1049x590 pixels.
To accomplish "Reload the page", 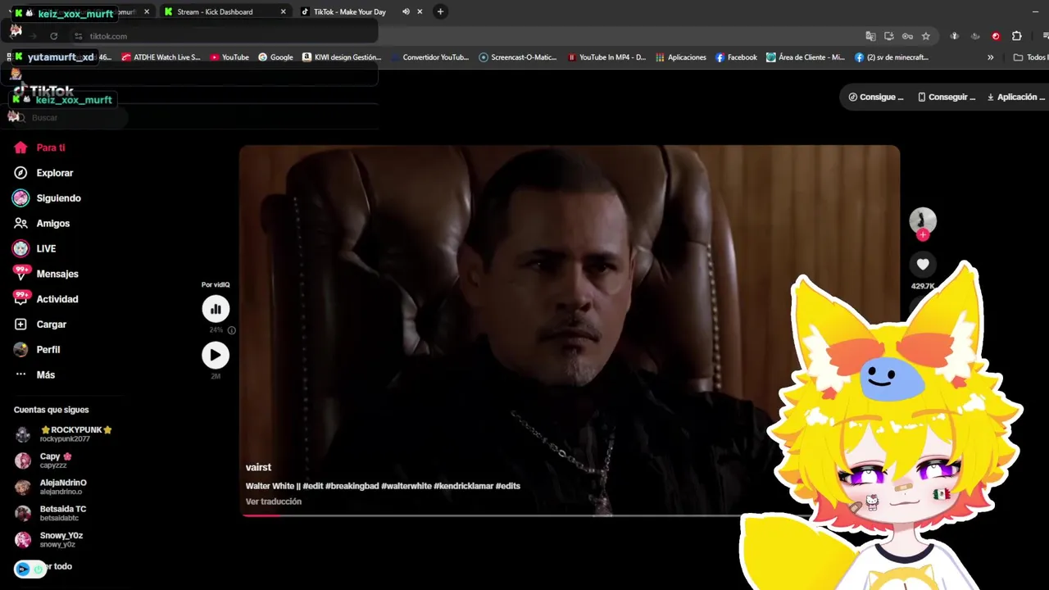I will (54, 36).
